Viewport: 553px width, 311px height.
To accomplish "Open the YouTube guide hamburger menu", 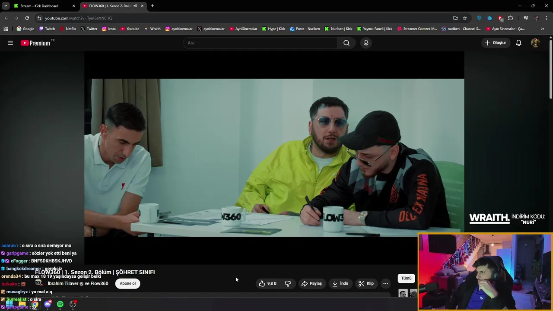I will (x=10, y=43).
